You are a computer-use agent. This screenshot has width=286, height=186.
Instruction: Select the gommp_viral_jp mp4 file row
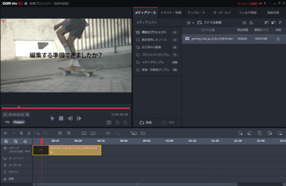tap(234, 39)
